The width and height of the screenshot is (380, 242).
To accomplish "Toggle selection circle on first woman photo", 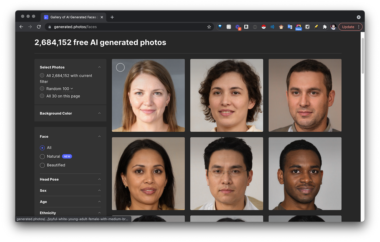I will (120, 68).
